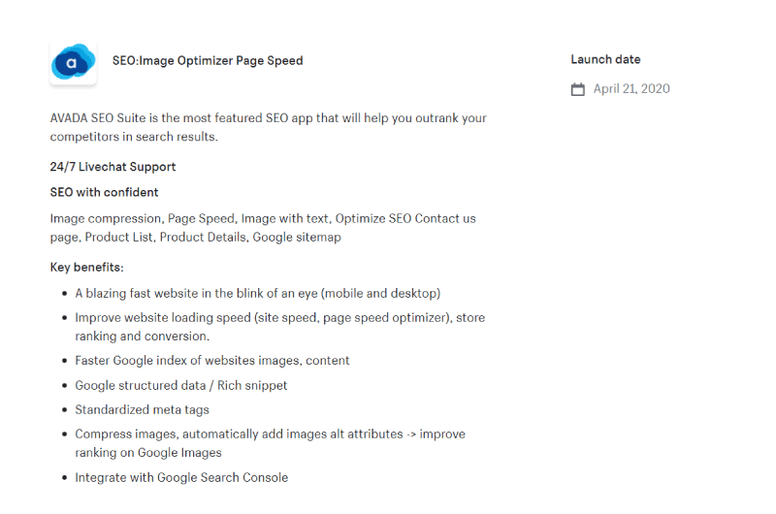
Task: Click the 'Integrate with Google Search Console' bullet
Action: [181, 477]
